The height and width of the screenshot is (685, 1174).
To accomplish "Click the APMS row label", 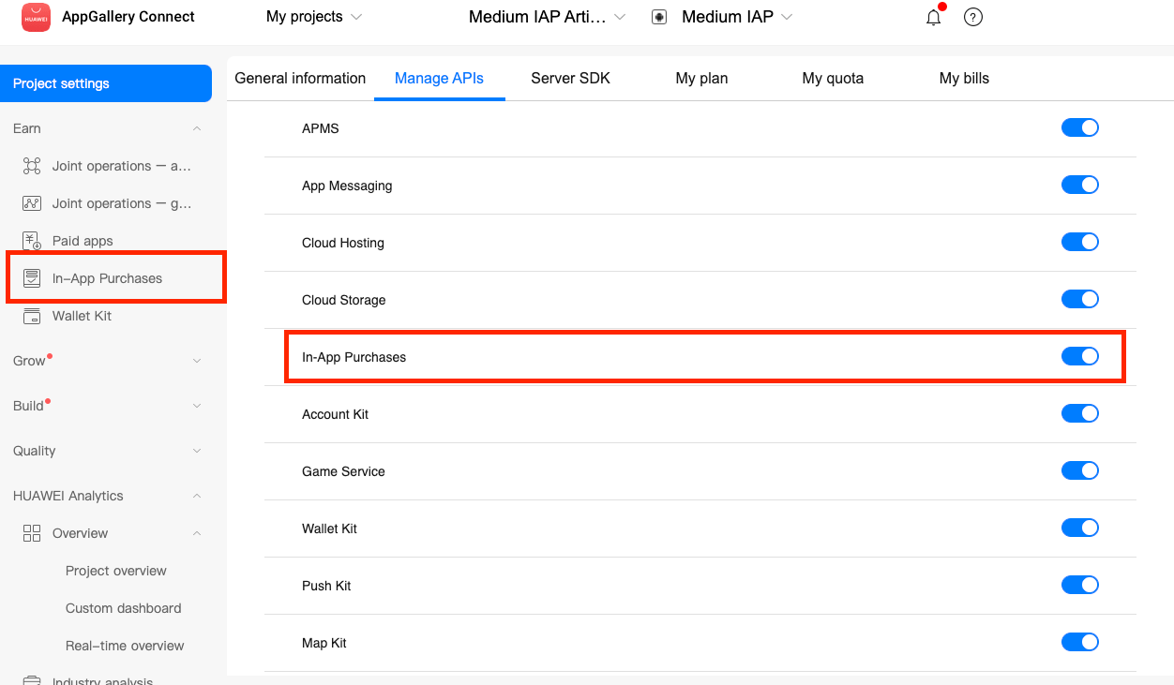I will coord(321,128).
